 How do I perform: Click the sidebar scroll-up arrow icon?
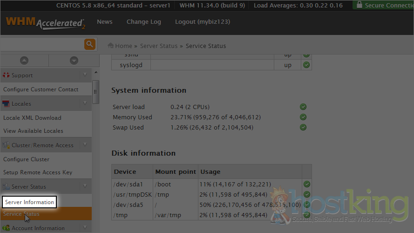[24, 61]
